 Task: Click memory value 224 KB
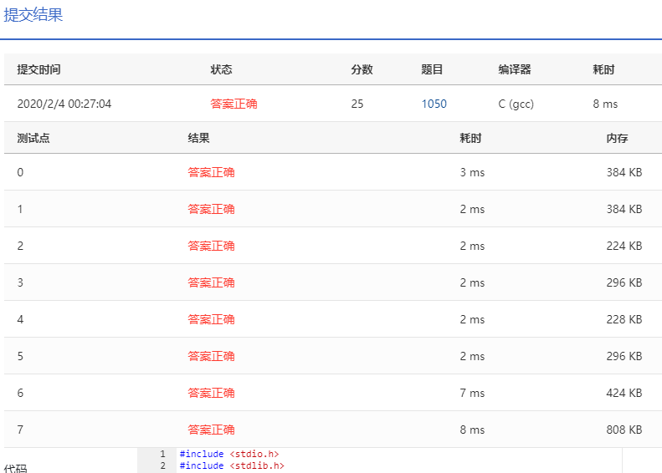tap(624, 246)
